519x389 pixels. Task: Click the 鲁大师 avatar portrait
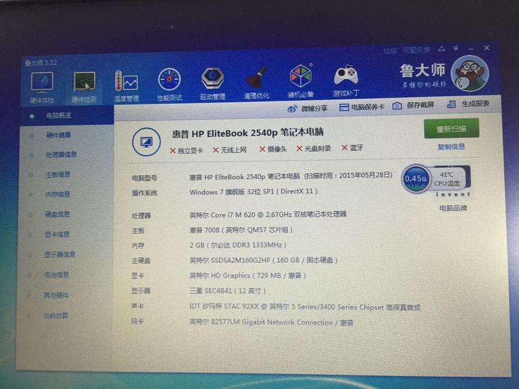click(x=469, y=74)
